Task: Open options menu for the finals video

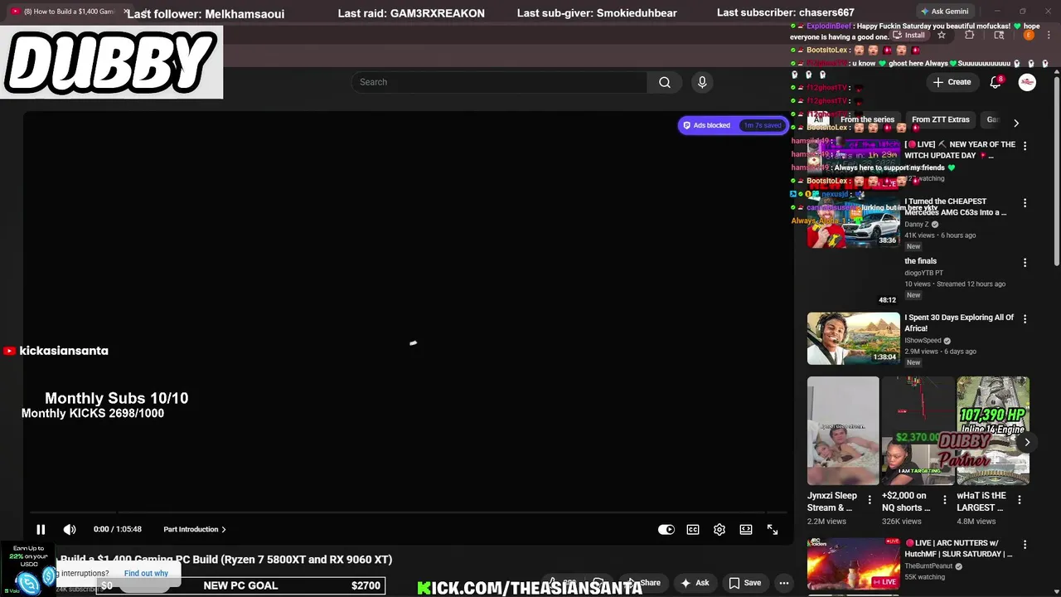Action: (1025, 263)
